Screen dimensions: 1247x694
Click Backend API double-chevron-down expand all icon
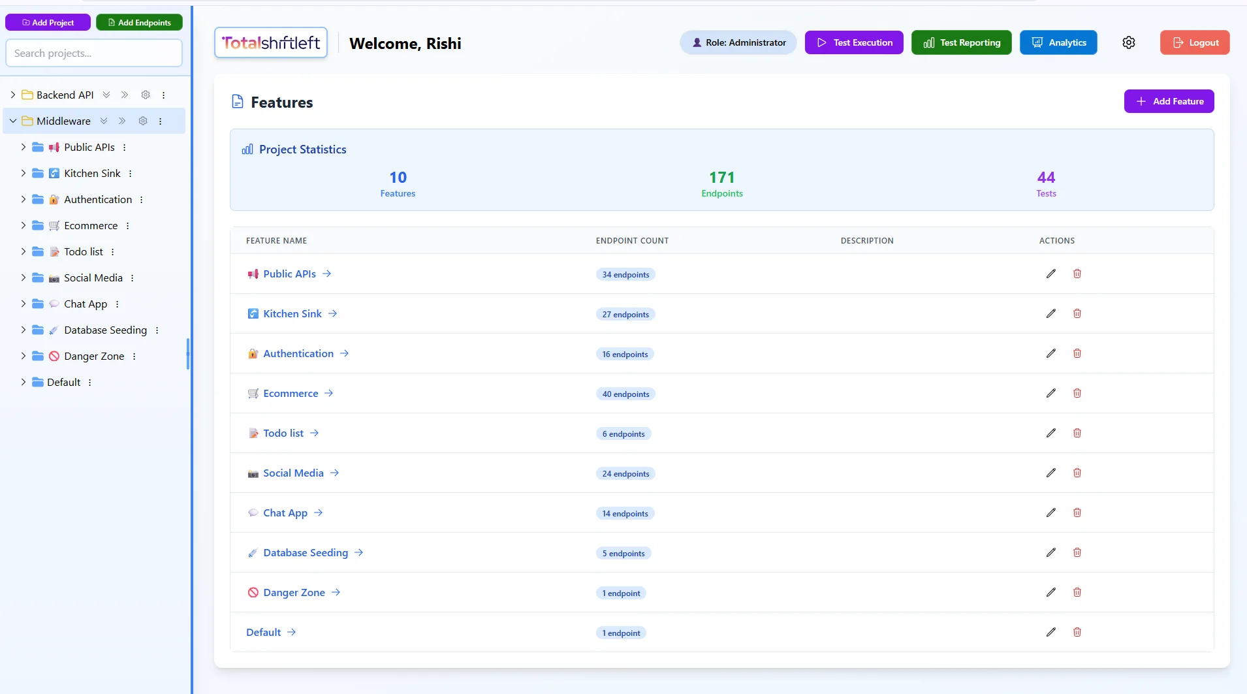click(106, 95)
